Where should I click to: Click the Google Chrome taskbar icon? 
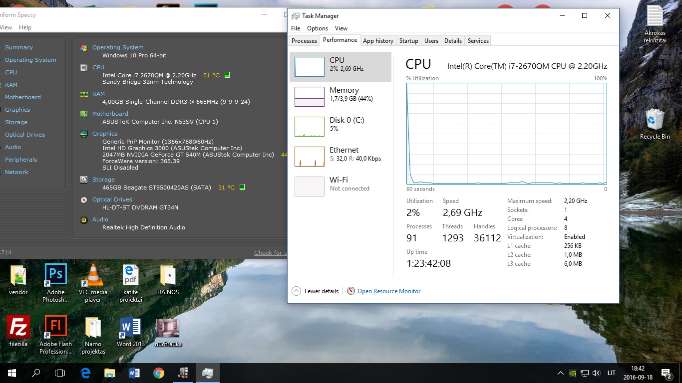[159, 373]
